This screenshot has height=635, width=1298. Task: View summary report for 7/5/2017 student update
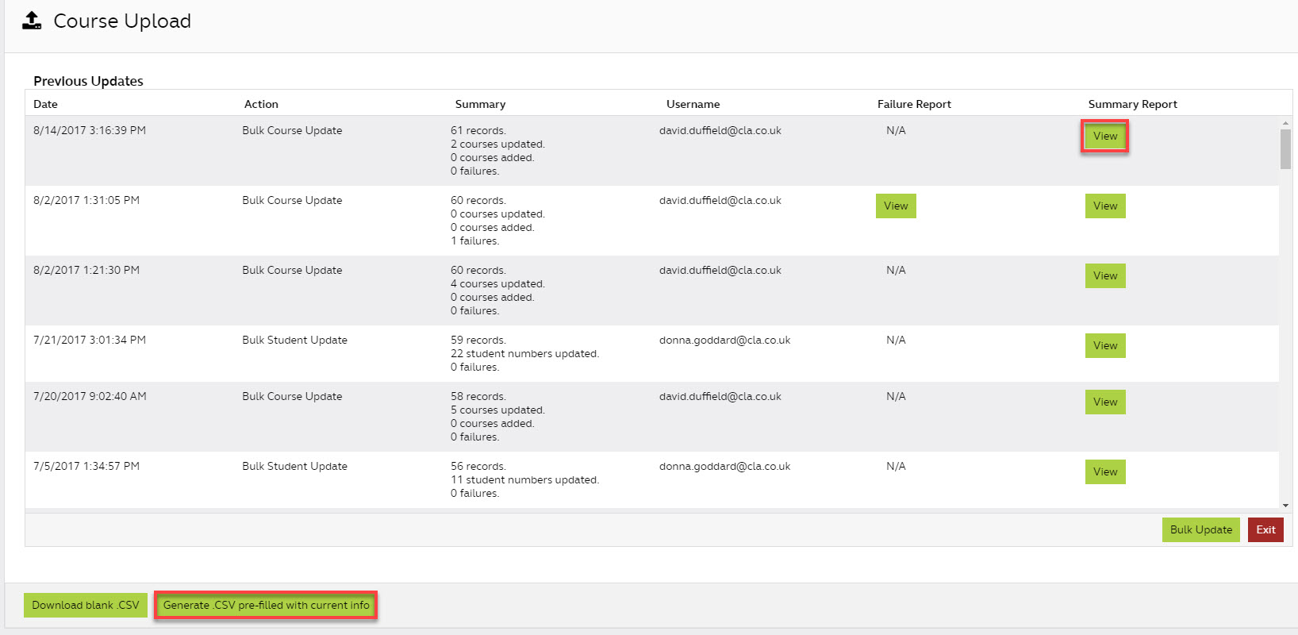click(x=1104, y=472)
